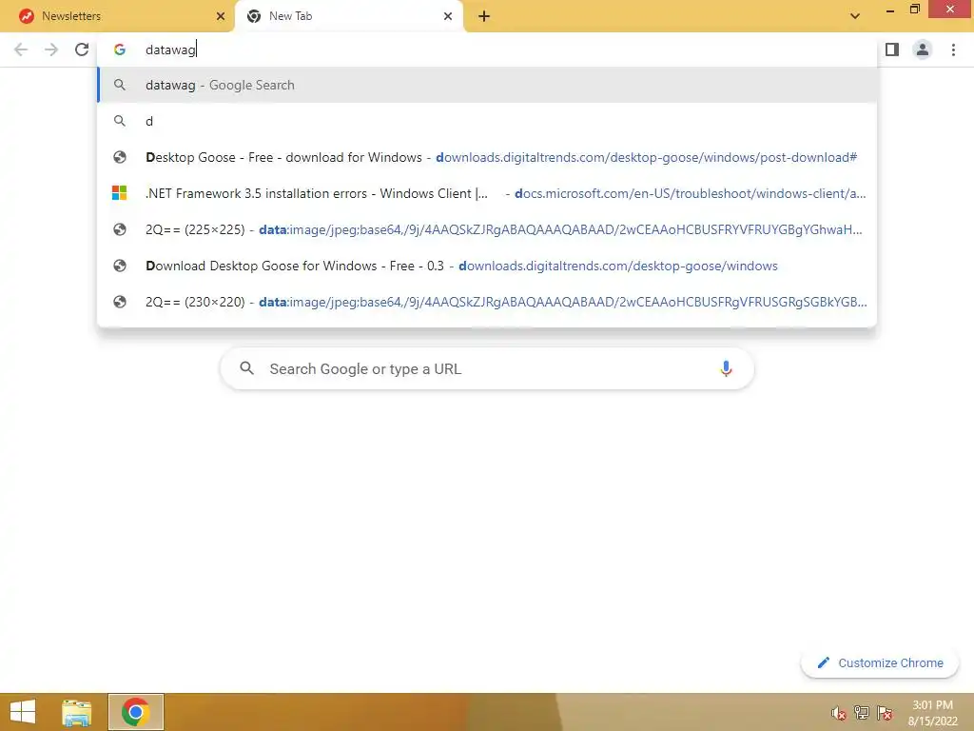Close the New Tab tab
The width and height of the screenshot is (974, 731).
pos(448,16)
